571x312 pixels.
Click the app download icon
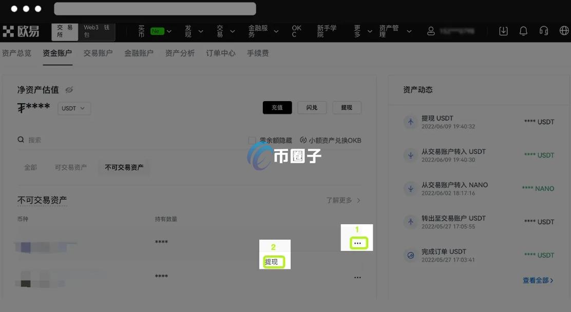(503, 31)
